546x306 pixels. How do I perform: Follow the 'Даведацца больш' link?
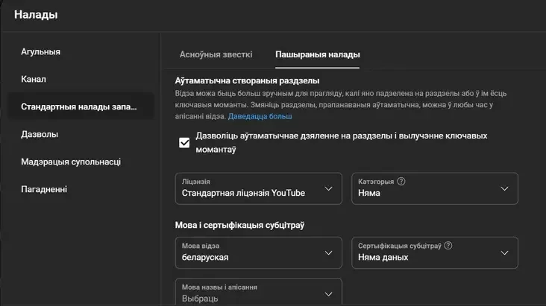pyautogui.click(x=260, y=116)
